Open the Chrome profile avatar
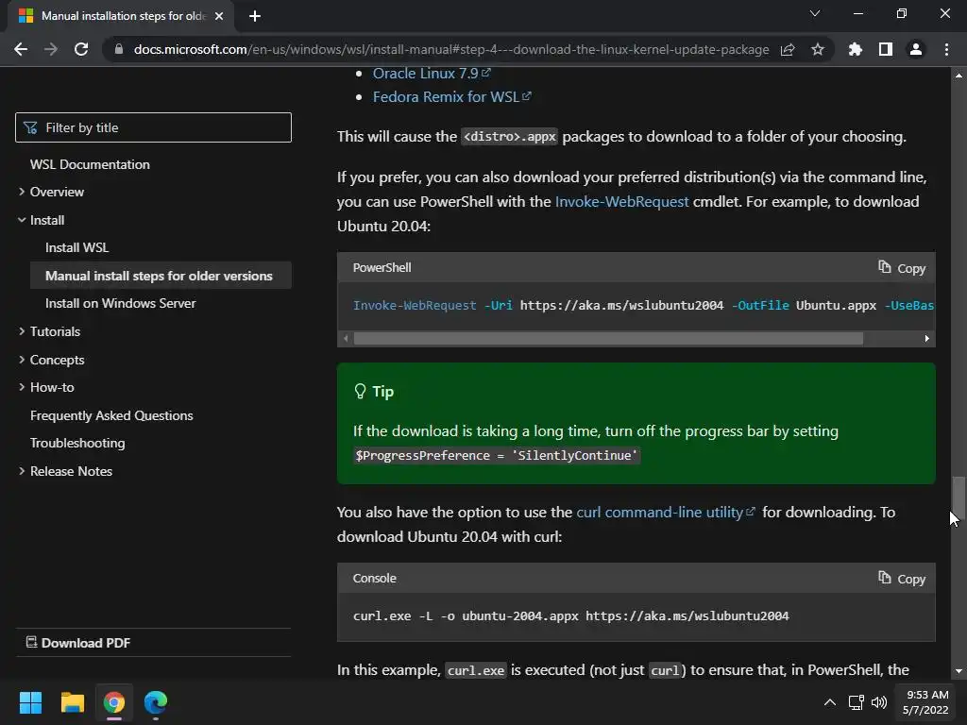 916,49
